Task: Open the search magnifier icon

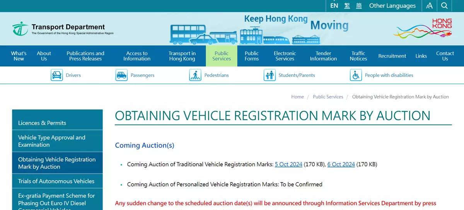Action: (444, 5)
